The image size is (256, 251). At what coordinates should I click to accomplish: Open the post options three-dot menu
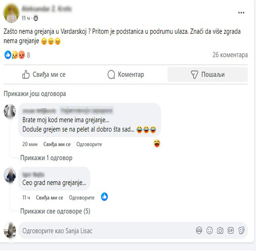tap(241, 12)
